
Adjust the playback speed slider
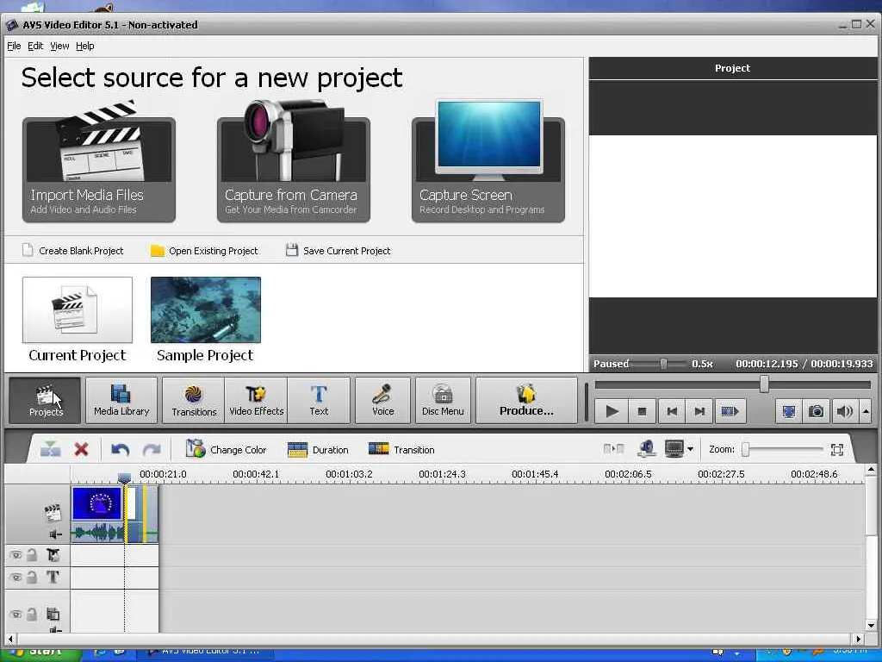click(x=663, y=365)
